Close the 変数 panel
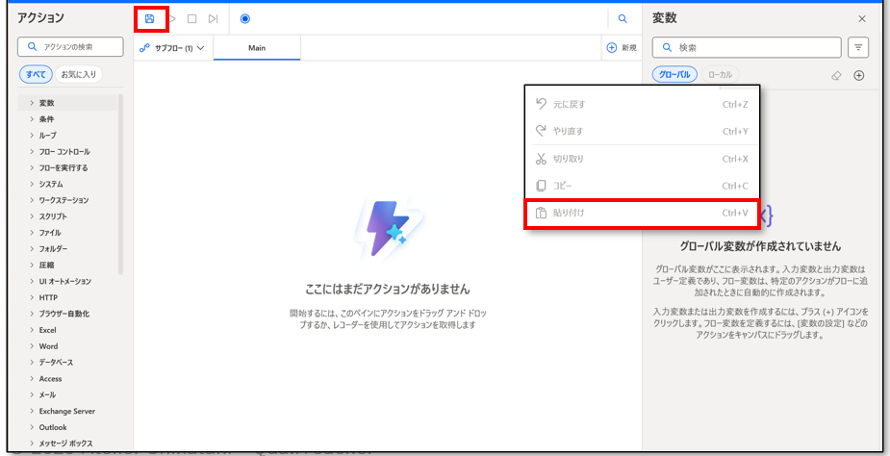The width and height of the screenshot is (890, 456). pyautogui.click(x=861, y=18)
